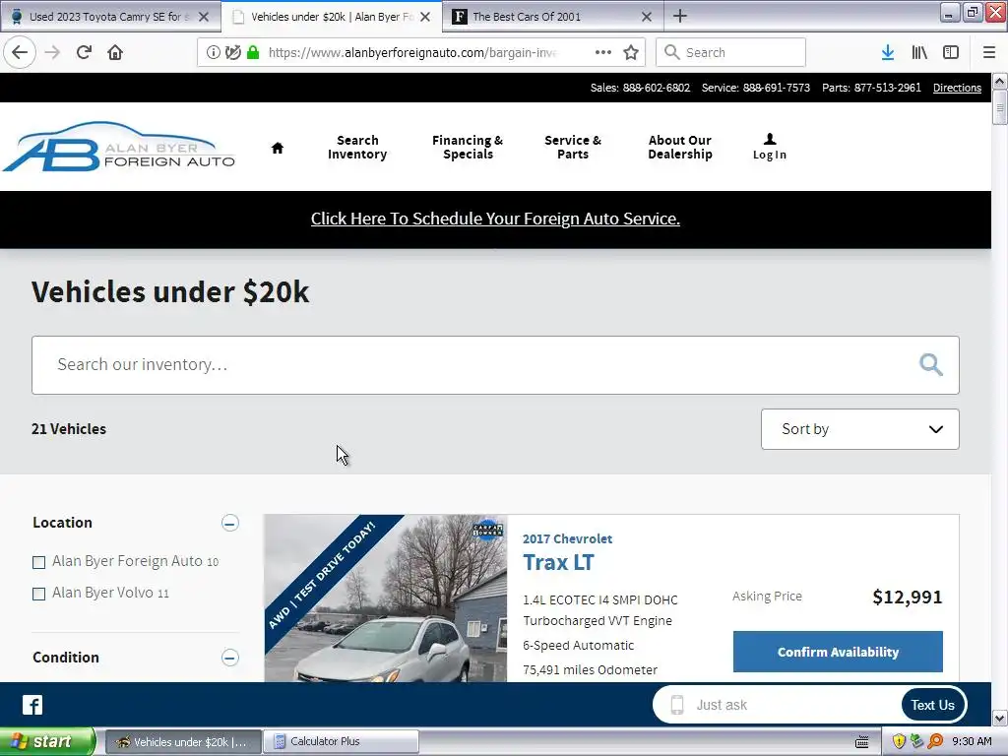Click the tray magnifier search icon
The height and width of the screenshot is (756, 1008).
click(935, 741)
